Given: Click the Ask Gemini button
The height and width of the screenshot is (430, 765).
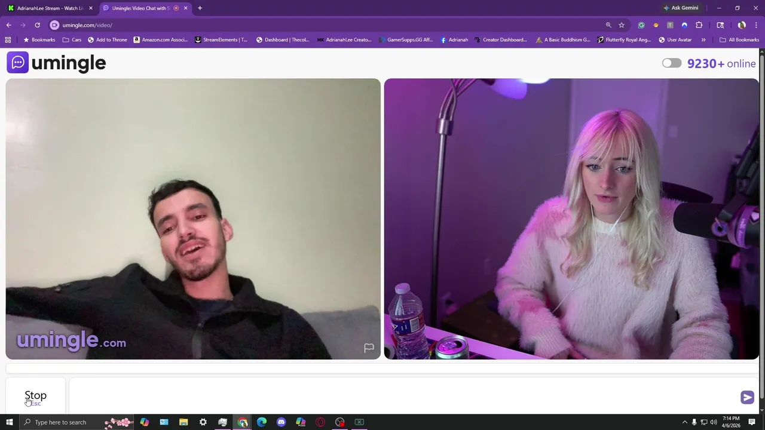Looking at the screenshot, I should 681,8.
